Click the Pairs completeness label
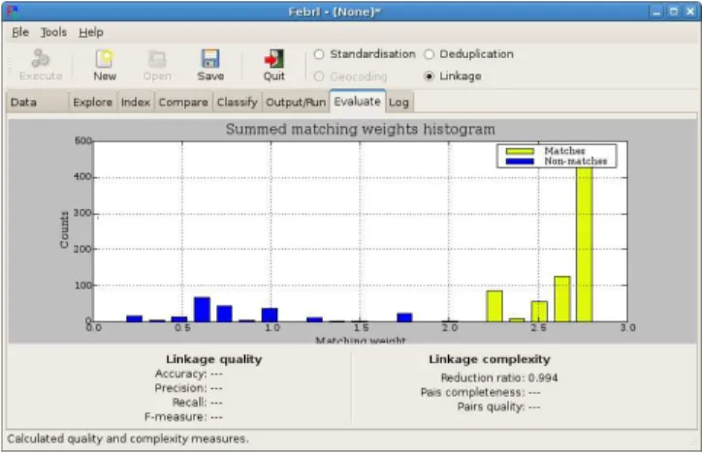The width and height of the screenshot is (702, 453). [472, 392]
